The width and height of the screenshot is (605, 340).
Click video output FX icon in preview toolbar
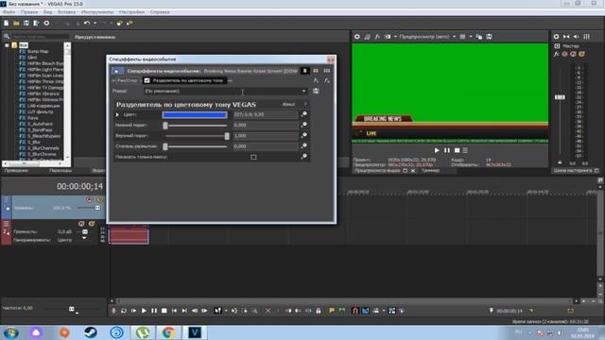tap(377, 37)
